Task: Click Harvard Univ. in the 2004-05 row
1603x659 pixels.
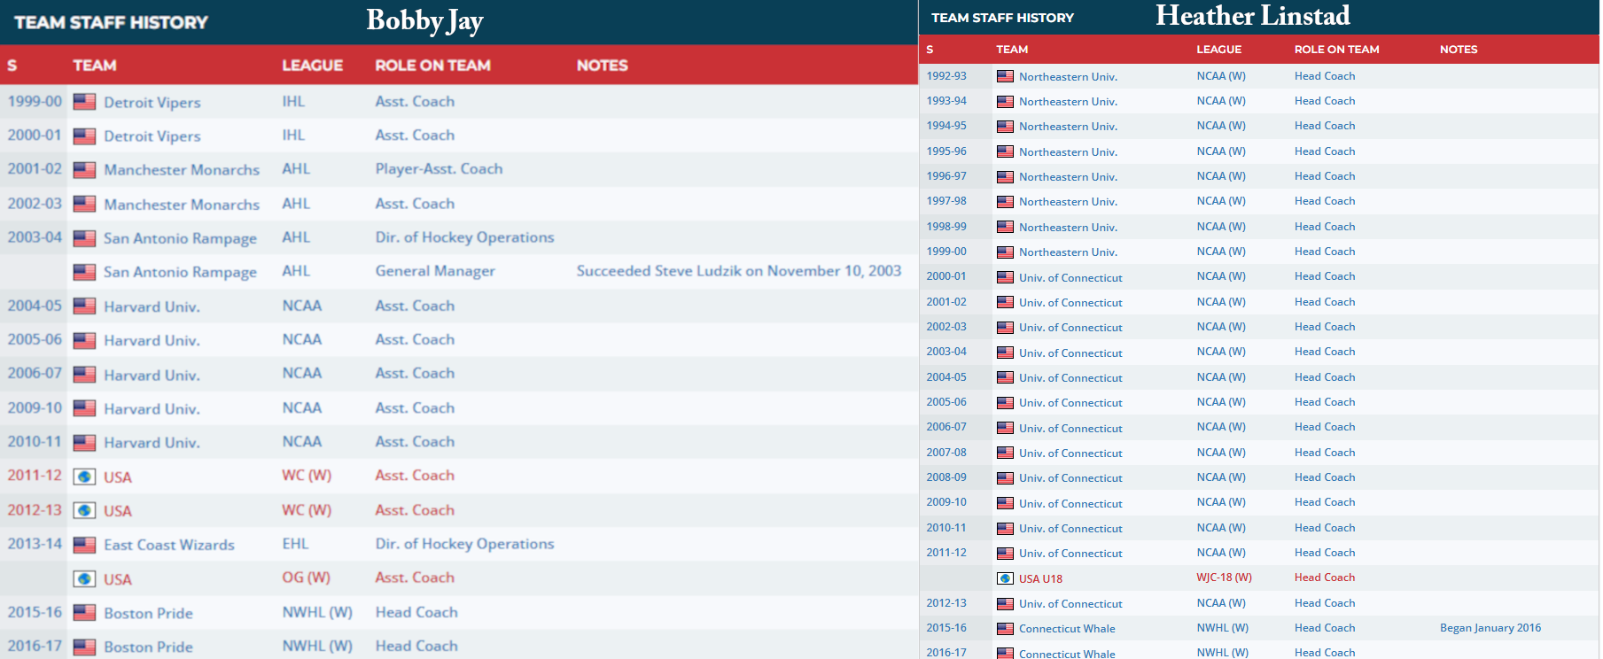Action: pyautogui.click(x=152, y=306)
